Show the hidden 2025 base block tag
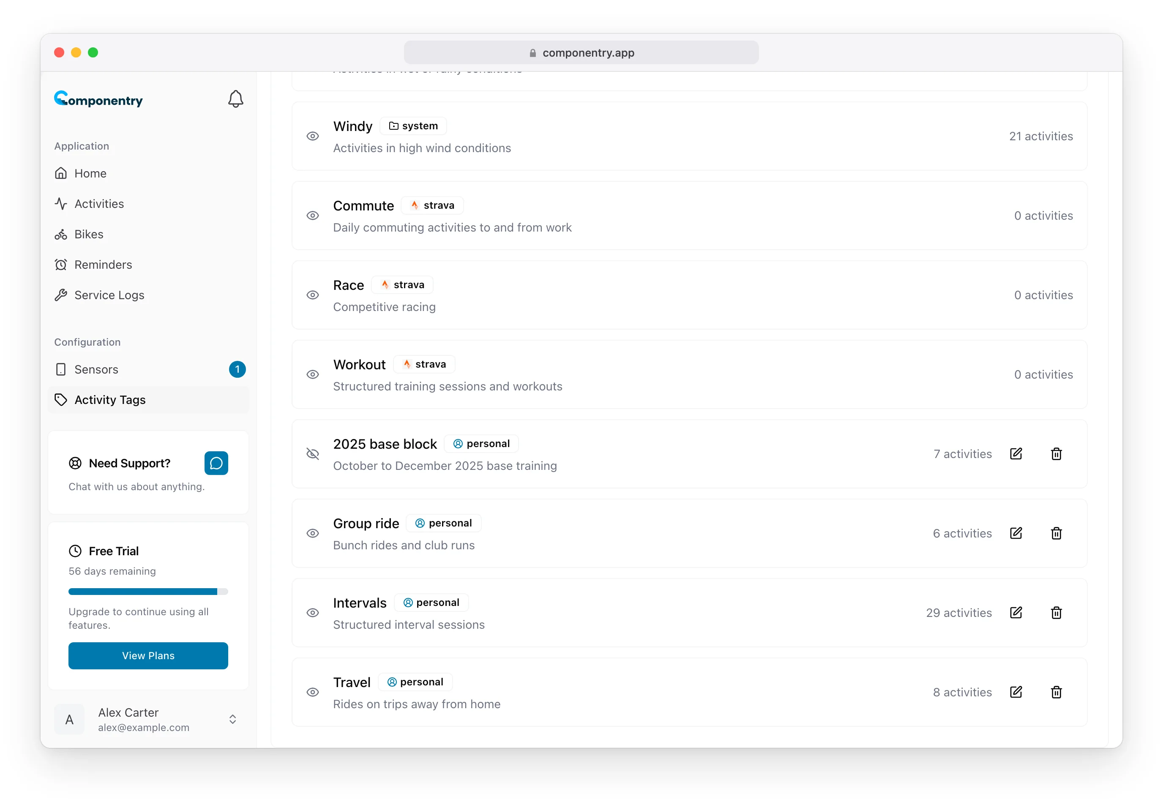 (313, 454)
